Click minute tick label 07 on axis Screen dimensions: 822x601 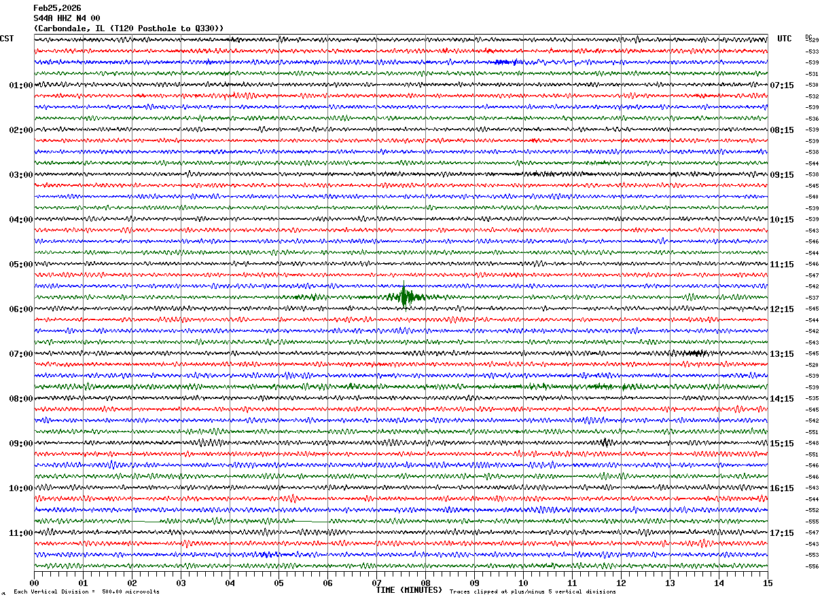click(376, 583)
